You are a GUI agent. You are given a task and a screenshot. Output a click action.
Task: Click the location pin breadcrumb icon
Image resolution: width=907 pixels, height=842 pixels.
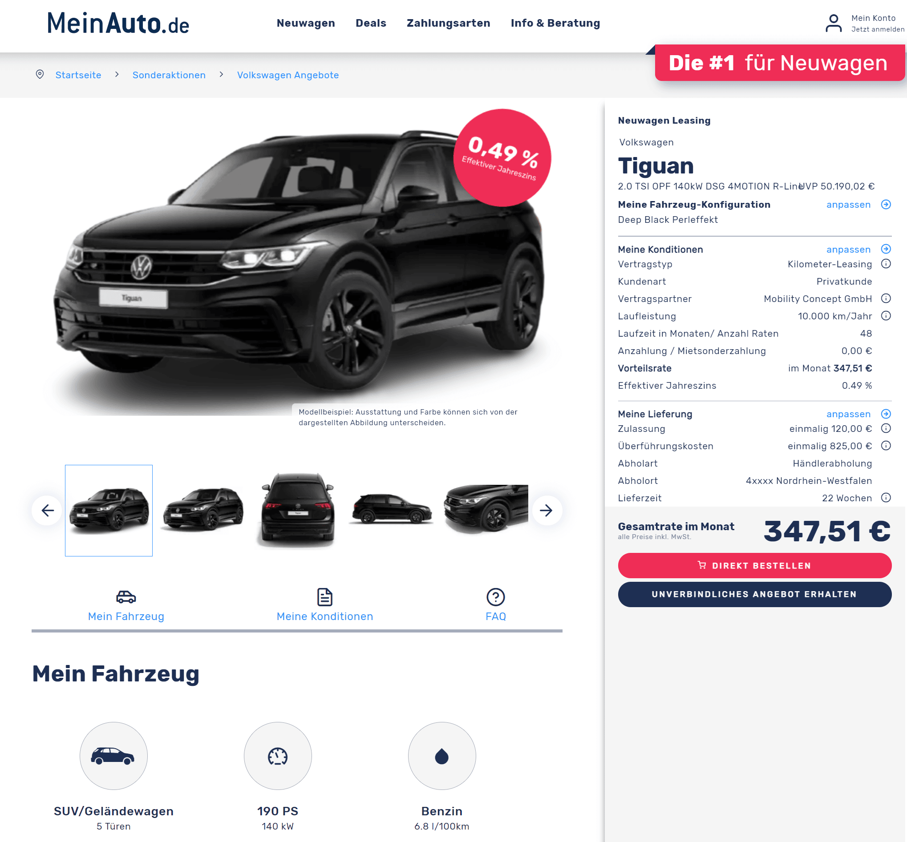(x=40, y=74)
